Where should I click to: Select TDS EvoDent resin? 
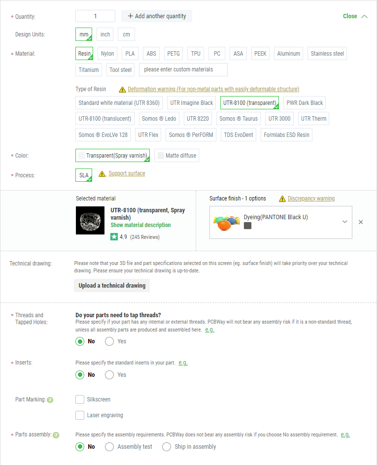239,135
